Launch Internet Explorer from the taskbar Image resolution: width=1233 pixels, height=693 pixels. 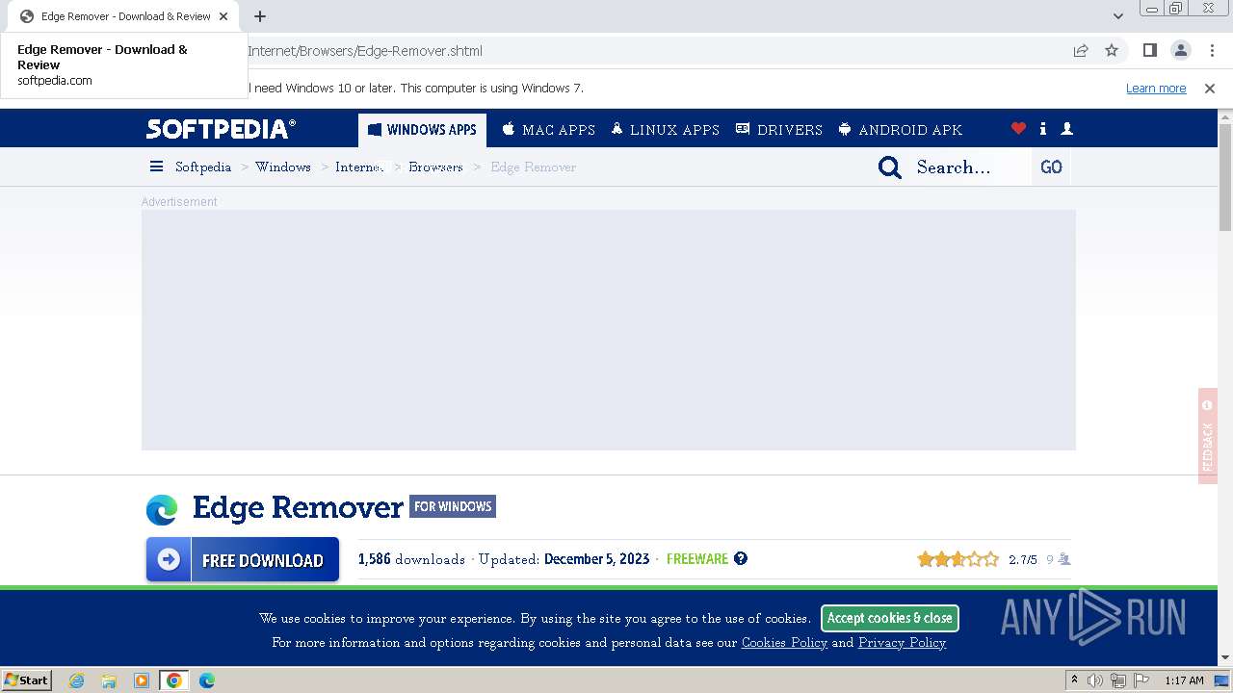point(76,680)
